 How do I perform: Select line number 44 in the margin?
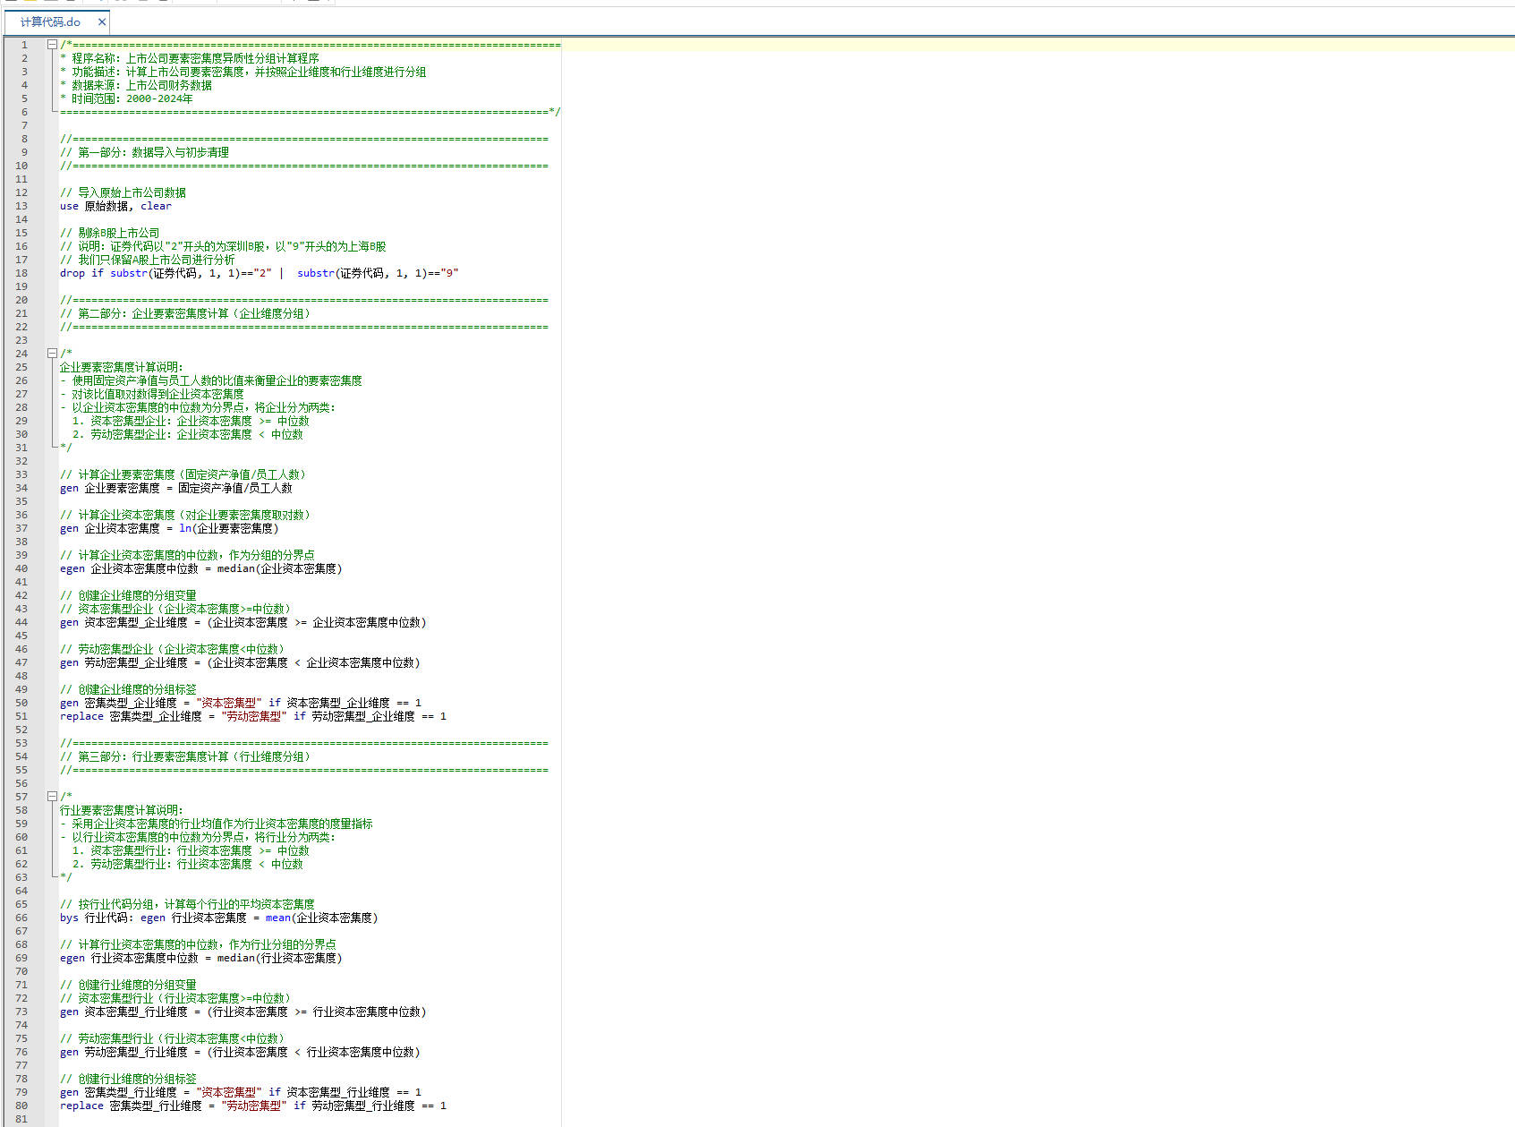point(21,622)
